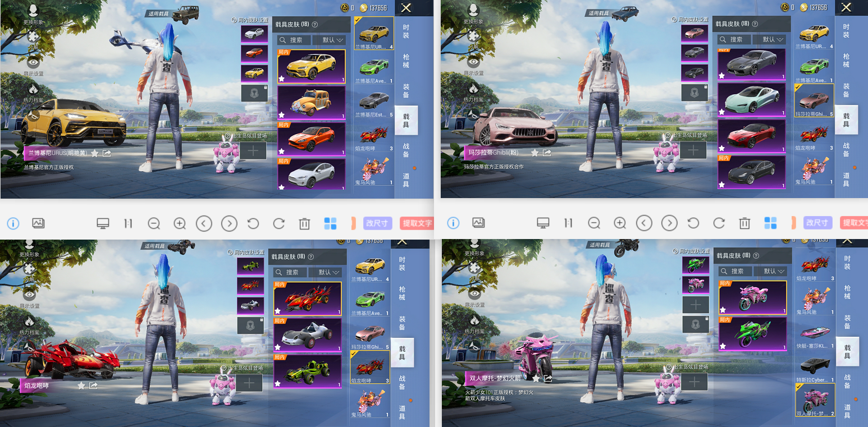Click locked skin slot in Maserati Ghibli screenshot

pos(695,93)
